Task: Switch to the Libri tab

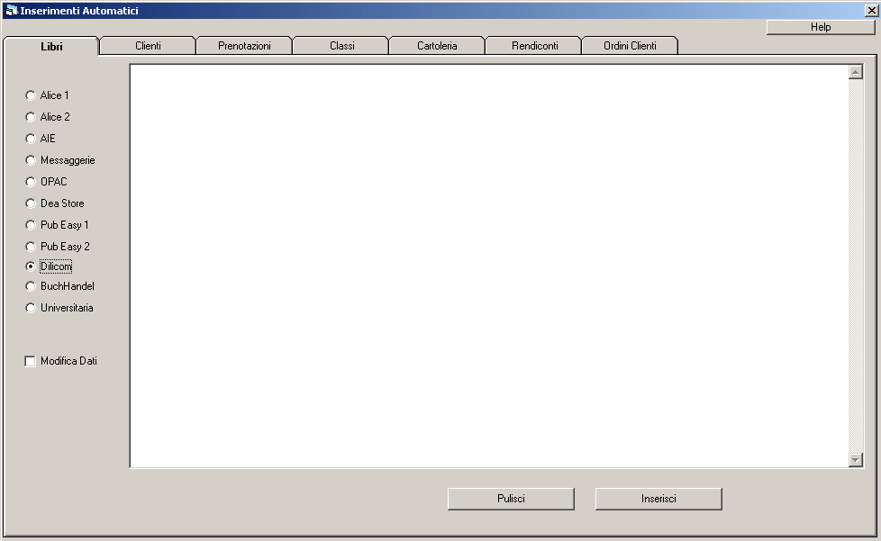Action: pyautogui.click(x=51, y=47)
